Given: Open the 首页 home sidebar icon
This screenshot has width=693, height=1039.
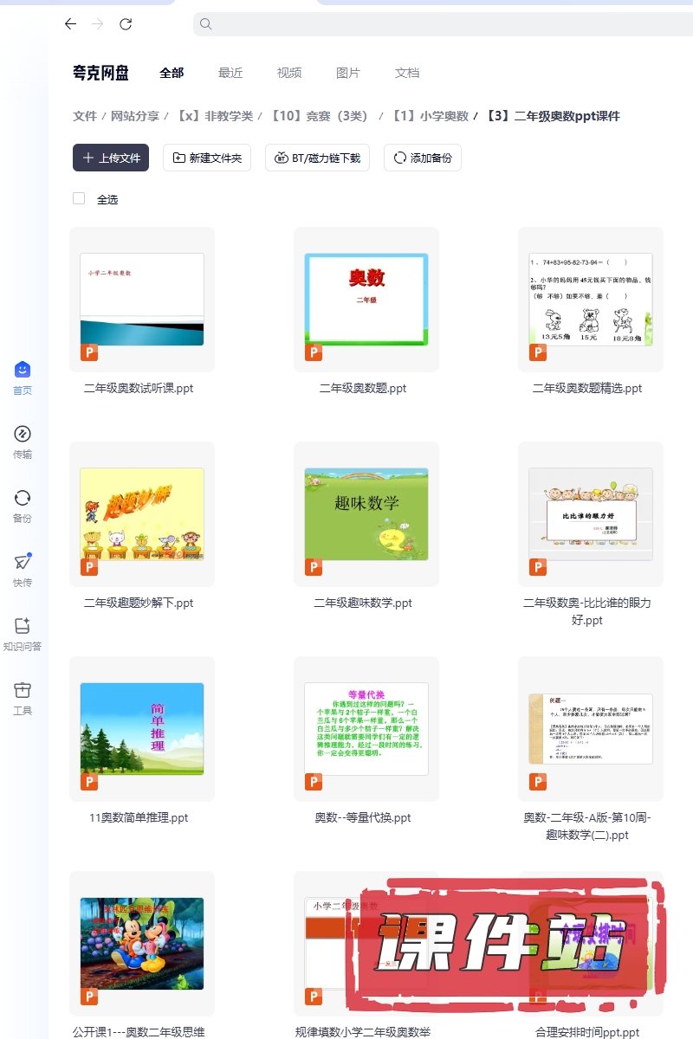Looking at the screenshot, I should [x=23, y=371].
